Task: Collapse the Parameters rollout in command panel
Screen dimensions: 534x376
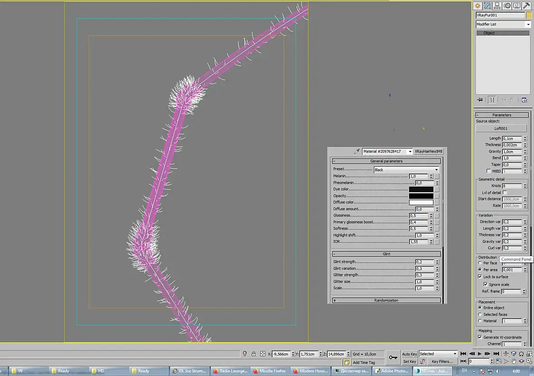Action: tap(502, 115)
